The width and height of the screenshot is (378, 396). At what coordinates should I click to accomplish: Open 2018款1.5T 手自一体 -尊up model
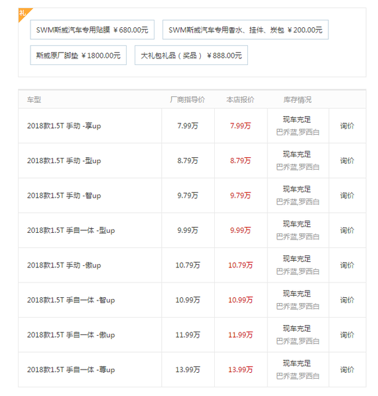71,369
